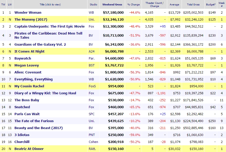The height and width of the screenshot is (152, 226).
Task: Open the Megan Leavey title link
Action: pos(27,65)
